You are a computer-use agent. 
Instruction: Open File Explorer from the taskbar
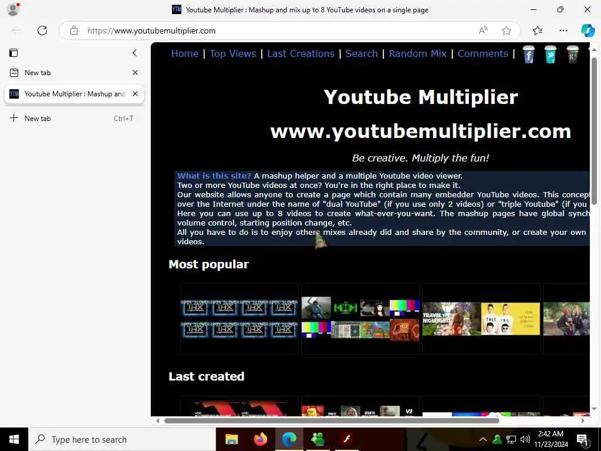[231, 439]
